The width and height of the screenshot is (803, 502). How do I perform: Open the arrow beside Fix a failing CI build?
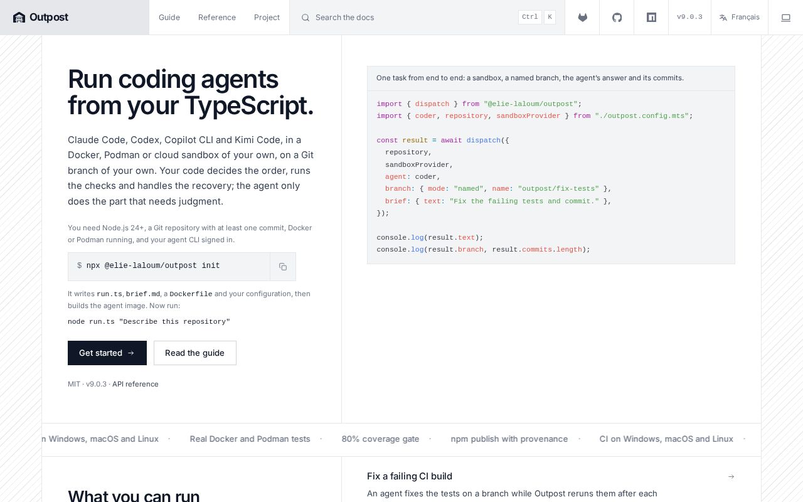pyautogui.click(x=731, y=477)
